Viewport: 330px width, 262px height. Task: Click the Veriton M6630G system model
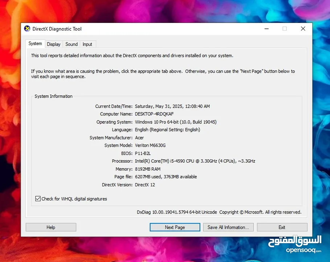(x=150, y=145)
